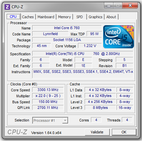The height and width of the screenshot is (141, 142).
Task: Open the Processor #1 selection dropdown
Action: click(x=50, y=120)
